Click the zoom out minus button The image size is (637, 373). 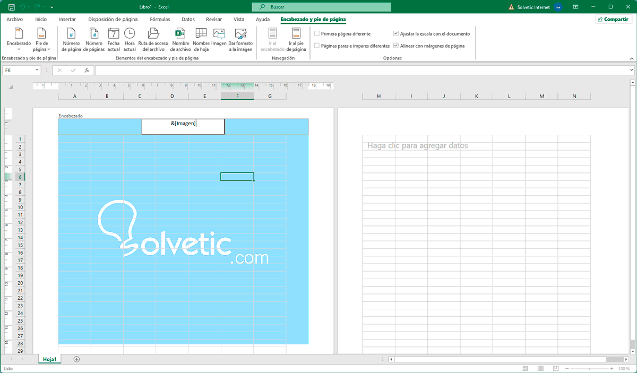(x=567, y=368)
